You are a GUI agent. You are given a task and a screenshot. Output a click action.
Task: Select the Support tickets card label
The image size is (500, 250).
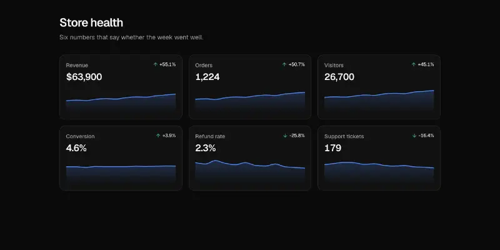(x=344, y=136)
